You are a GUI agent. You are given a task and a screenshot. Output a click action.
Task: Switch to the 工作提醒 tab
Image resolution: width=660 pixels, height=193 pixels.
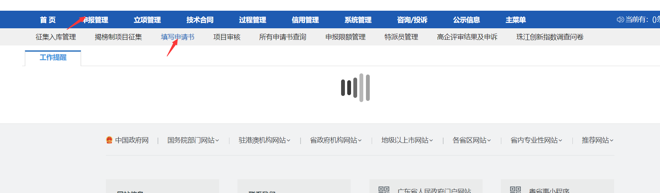click(x=53, y=58)
